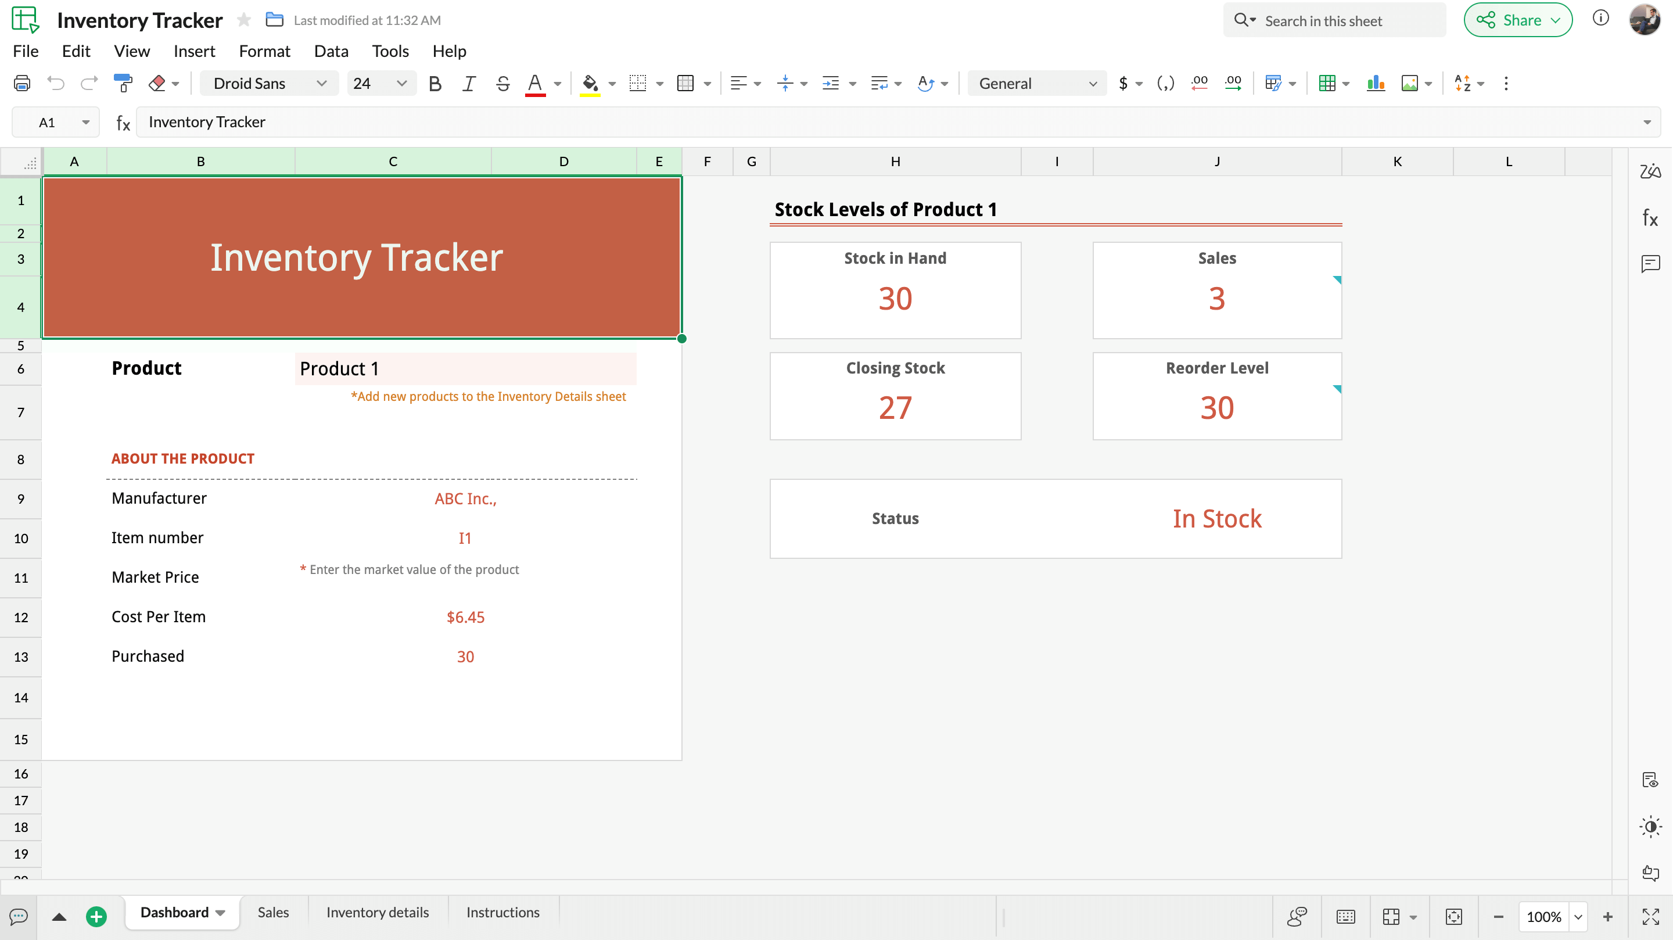1673x940 pixels.
Task: Apply currency format to selection
Action: pyautogui.click(x=1125, y=83)
